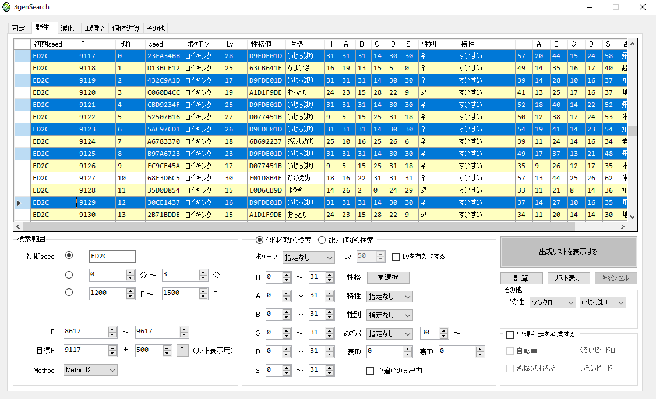The width and height of the screenshot is (656, 399).
Task: Click the vertical scrollbar down arrow of the table
Action: tap(632, 217)
